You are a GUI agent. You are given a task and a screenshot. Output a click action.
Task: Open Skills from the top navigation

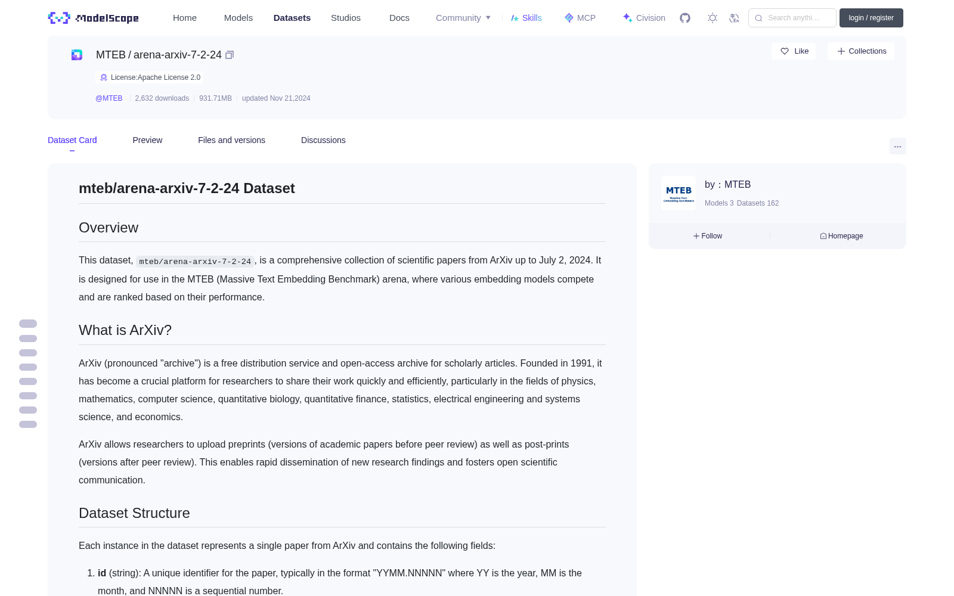pos(526,18)
